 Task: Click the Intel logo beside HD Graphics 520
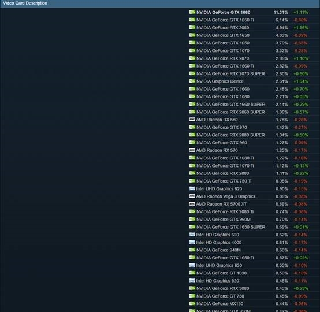192,281
